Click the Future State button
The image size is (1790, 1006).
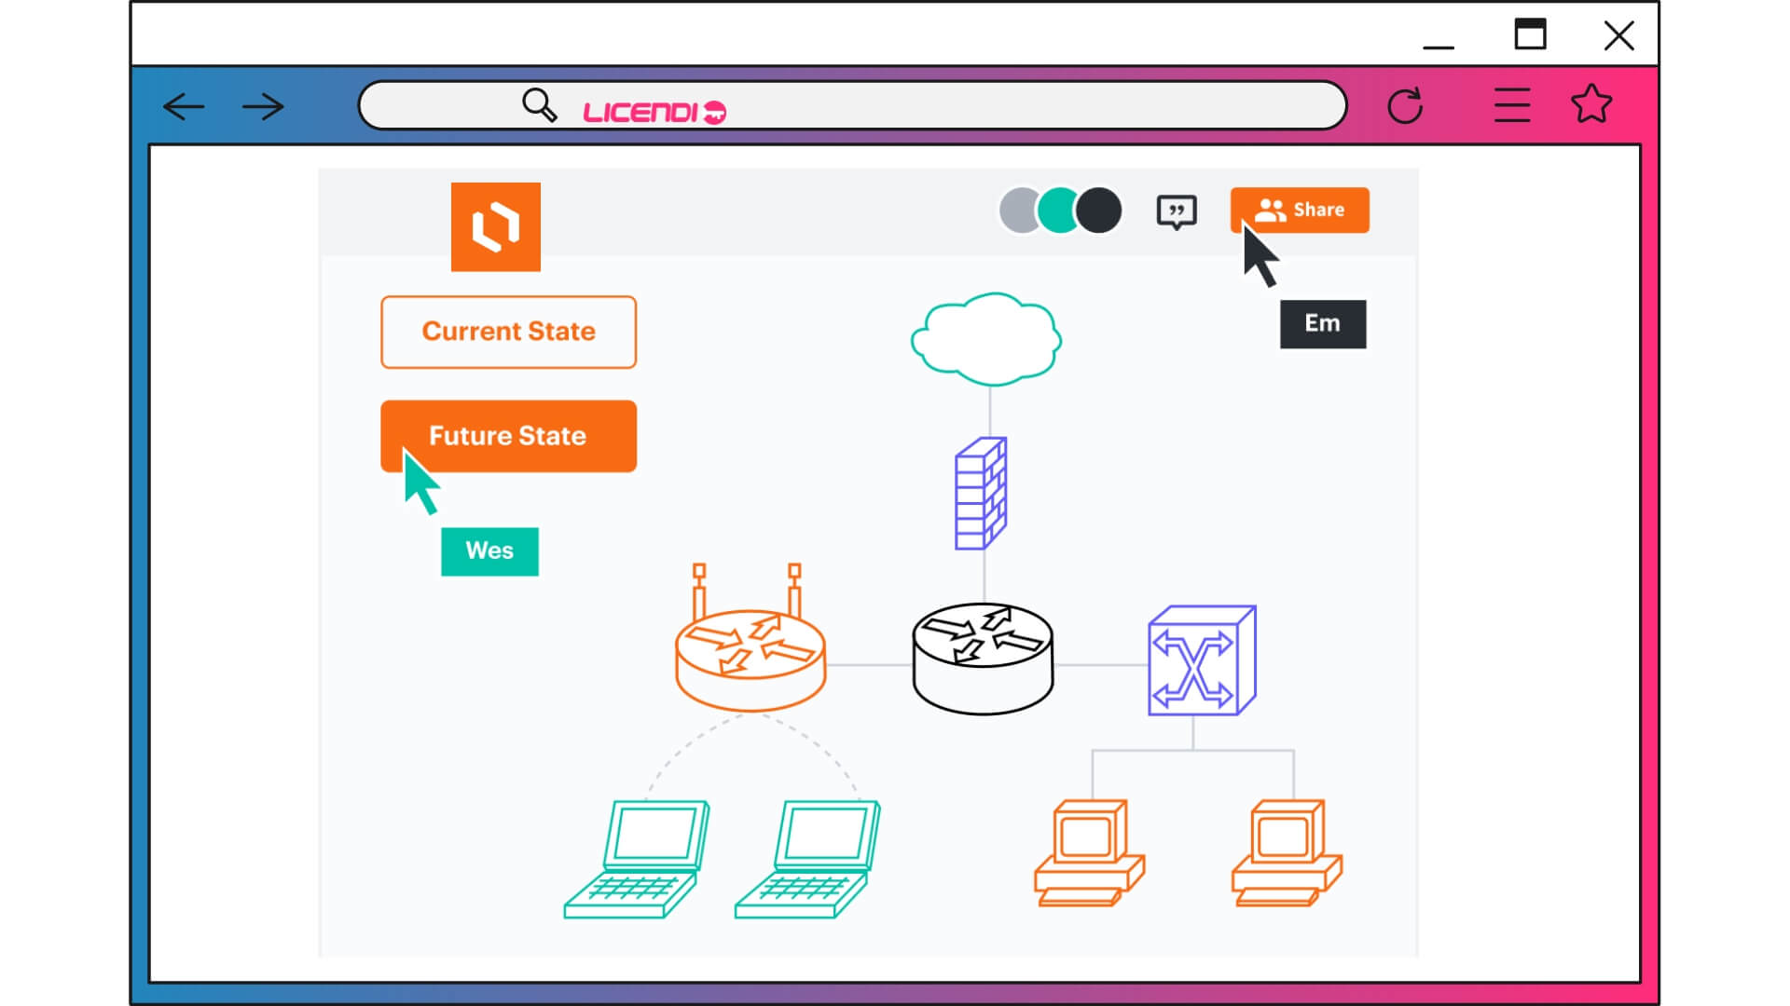(x=509, y=435)
